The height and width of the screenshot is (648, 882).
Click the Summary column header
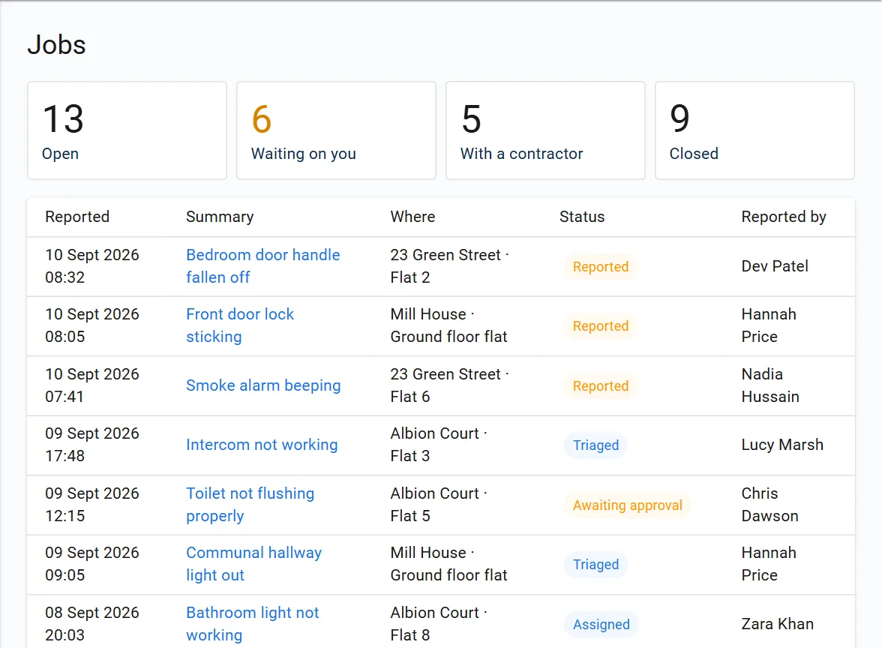220,217
